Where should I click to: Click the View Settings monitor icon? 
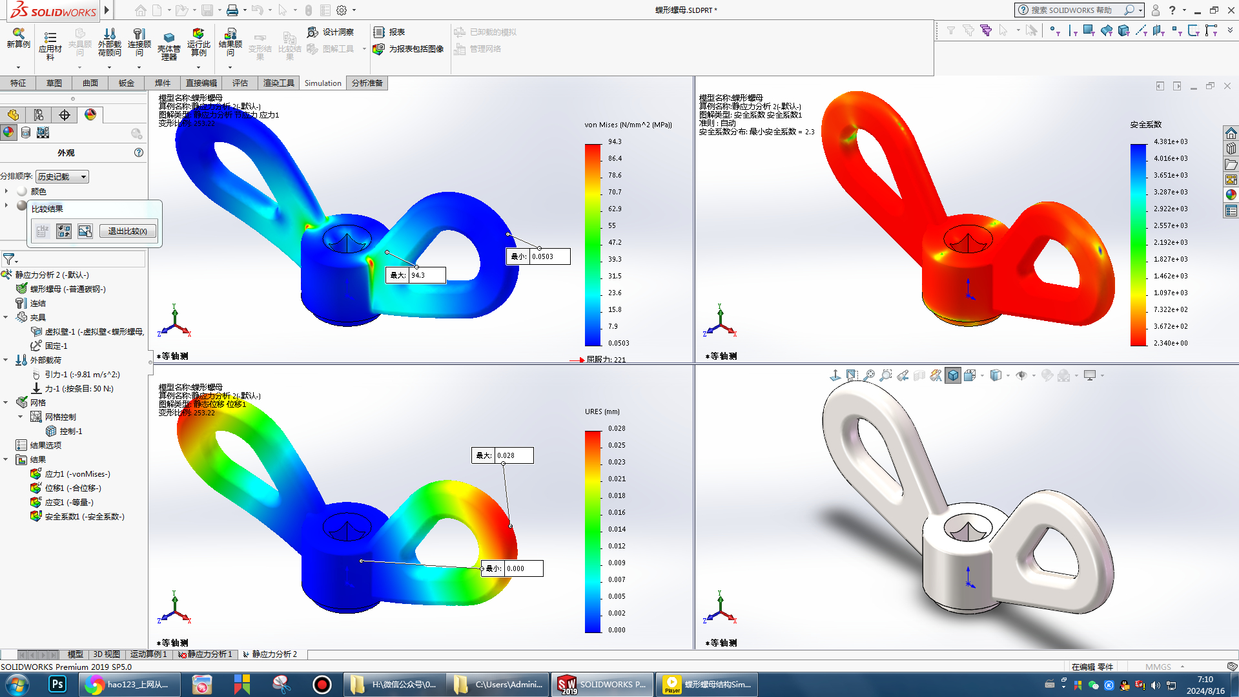(x=1090, y=375)
